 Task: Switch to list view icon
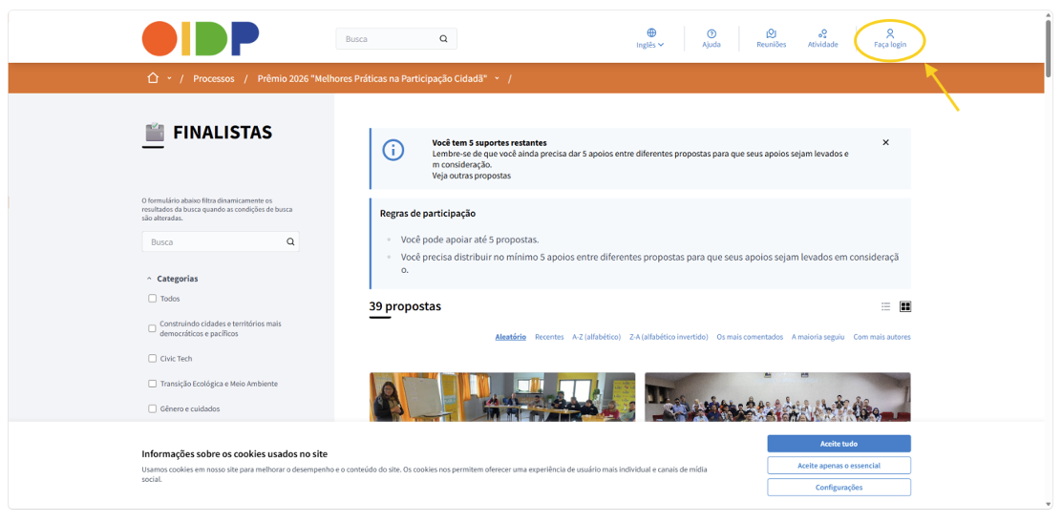885,306
